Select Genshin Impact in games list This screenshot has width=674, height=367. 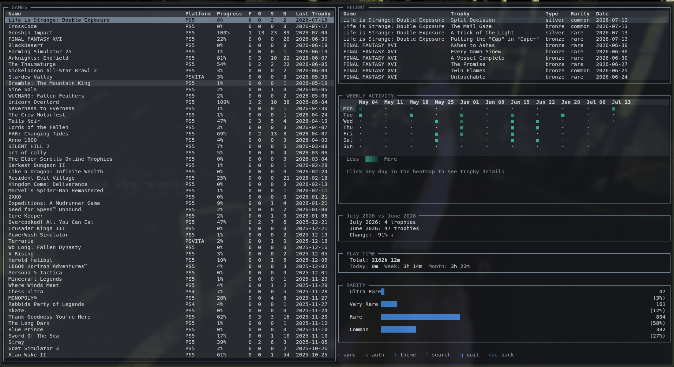tap(170, 33)
